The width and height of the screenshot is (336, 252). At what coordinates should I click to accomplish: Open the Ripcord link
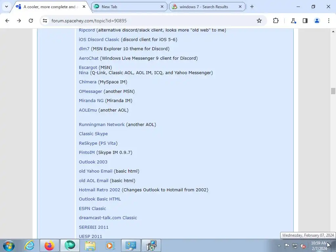[87, 30]
